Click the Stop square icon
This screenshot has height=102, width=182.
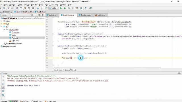tap(73, 8)
